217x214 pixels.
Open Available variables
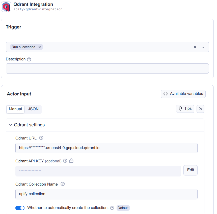183,94
